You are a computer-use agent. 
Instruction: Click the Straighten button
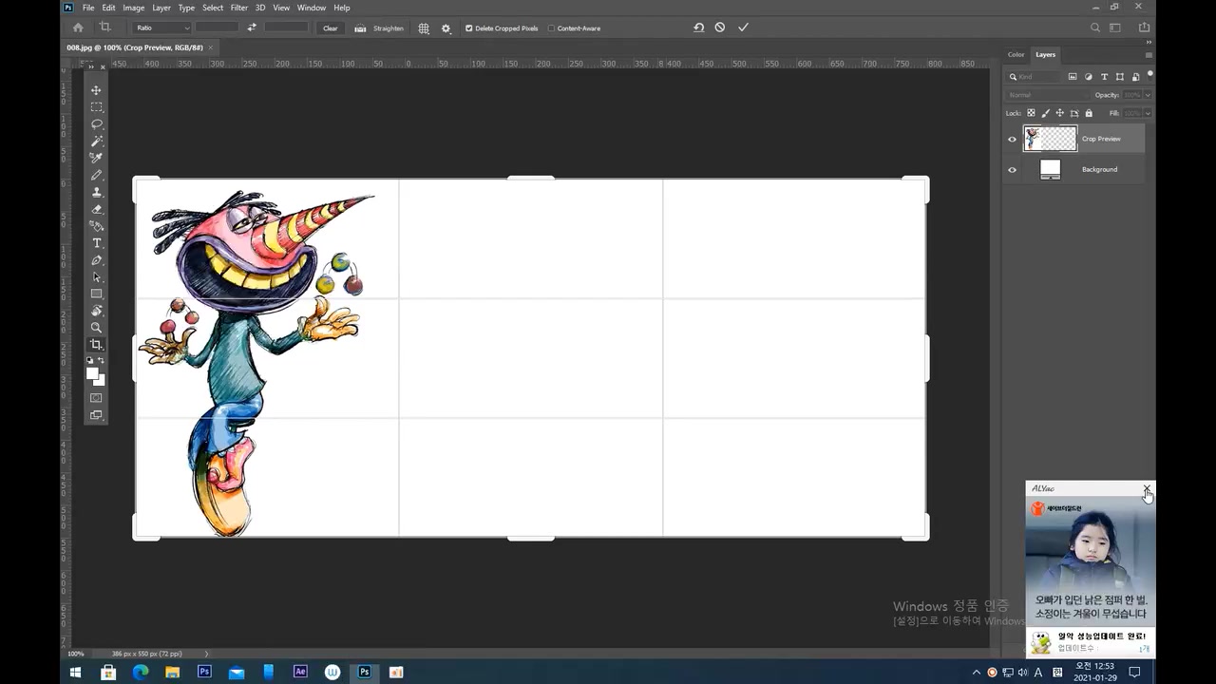point(380,28)
